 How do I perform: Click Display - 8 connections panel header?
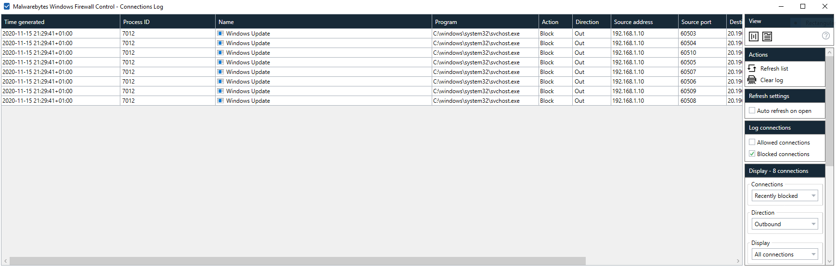(785, 171)
